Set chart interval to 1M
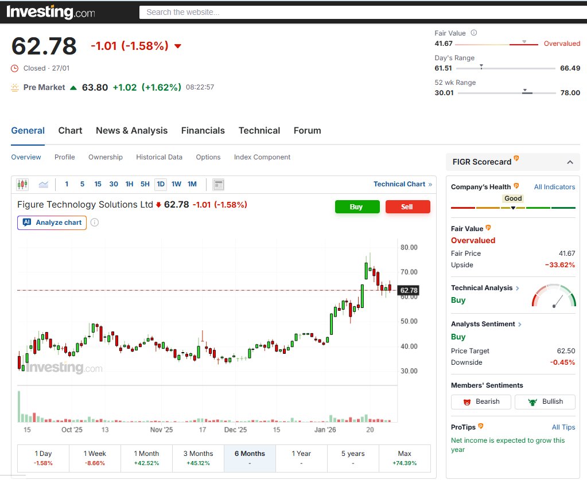The width and height of the screenshot is (587, 480). tap(192, 184)
